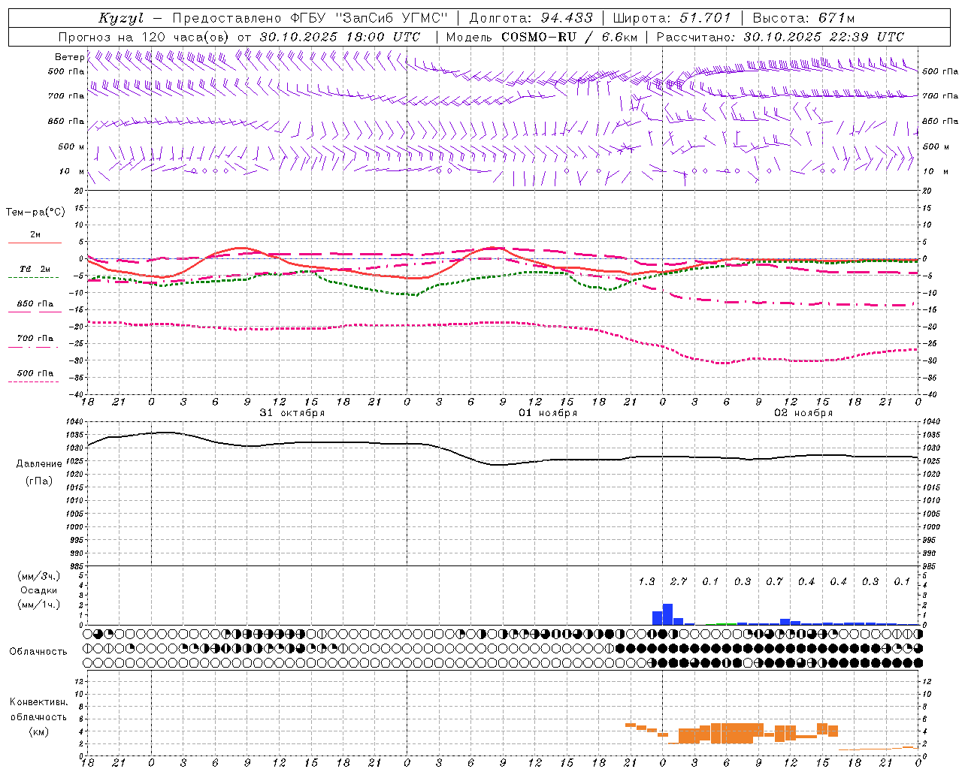
Task: Click the 31 октября date label
Action: tap(292, 413)
